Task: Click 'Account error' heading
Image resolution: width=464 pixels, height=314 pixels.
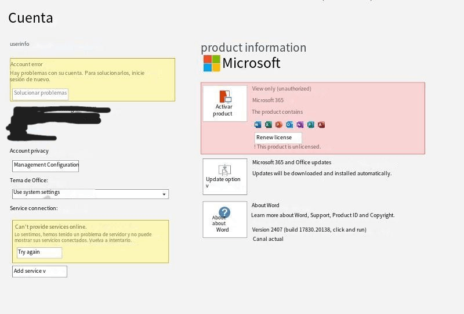Action: click(x=27, y=64)
